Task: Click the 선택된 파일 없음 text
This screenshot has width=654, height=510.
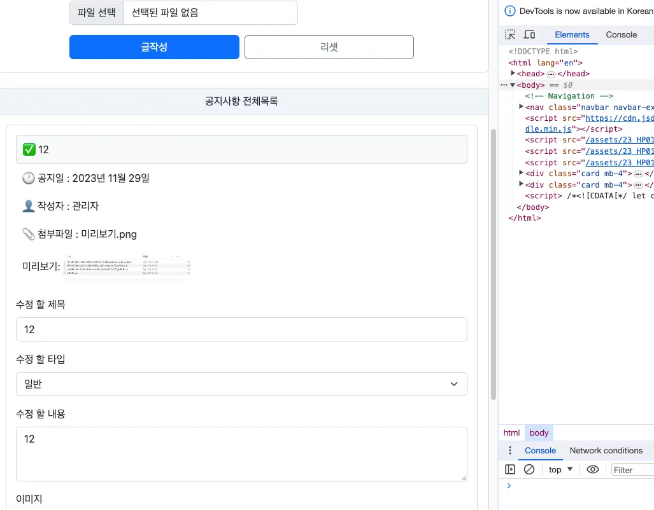Action: (x=165, y=13)
